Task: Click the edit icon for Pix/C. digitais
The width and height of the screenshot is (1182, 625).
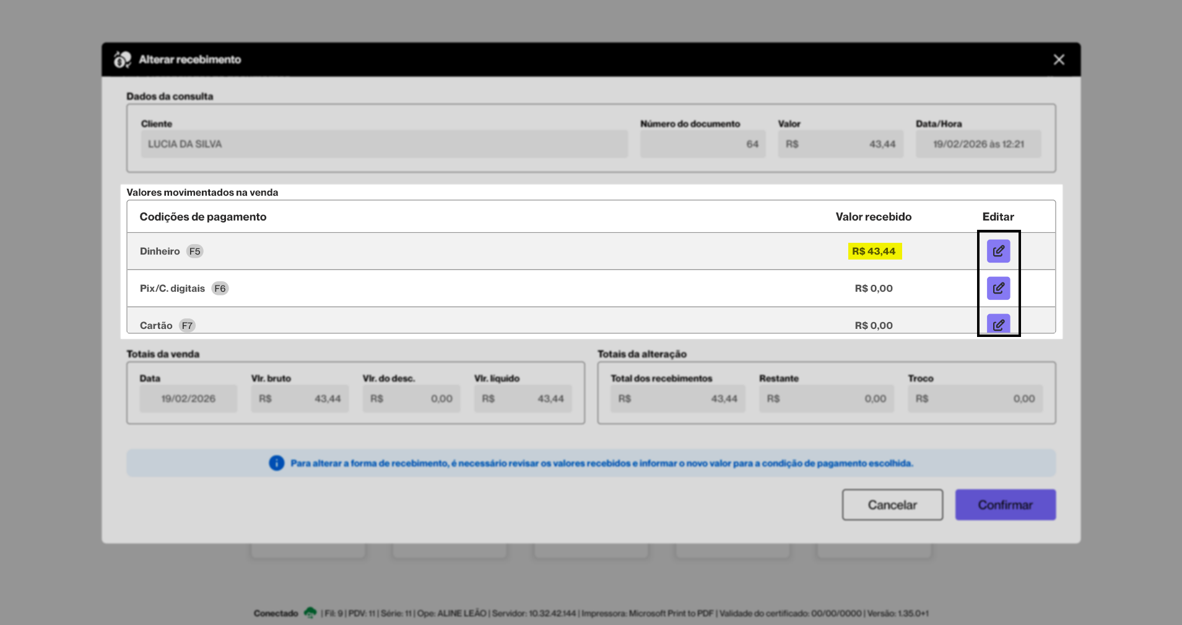Action: coord(998,288)
